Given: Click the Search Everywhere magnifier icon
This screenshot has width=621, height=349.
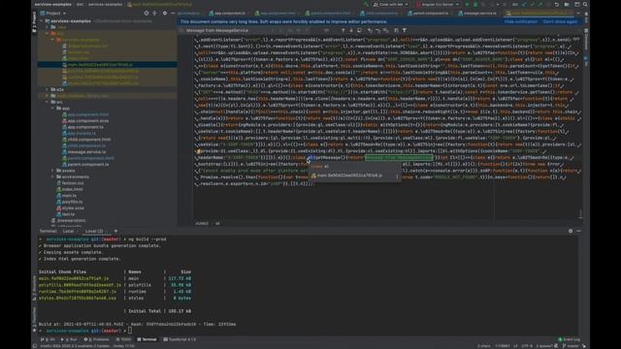Looking at the screenshot, I should pyautogui.click(x=585, y=4).
